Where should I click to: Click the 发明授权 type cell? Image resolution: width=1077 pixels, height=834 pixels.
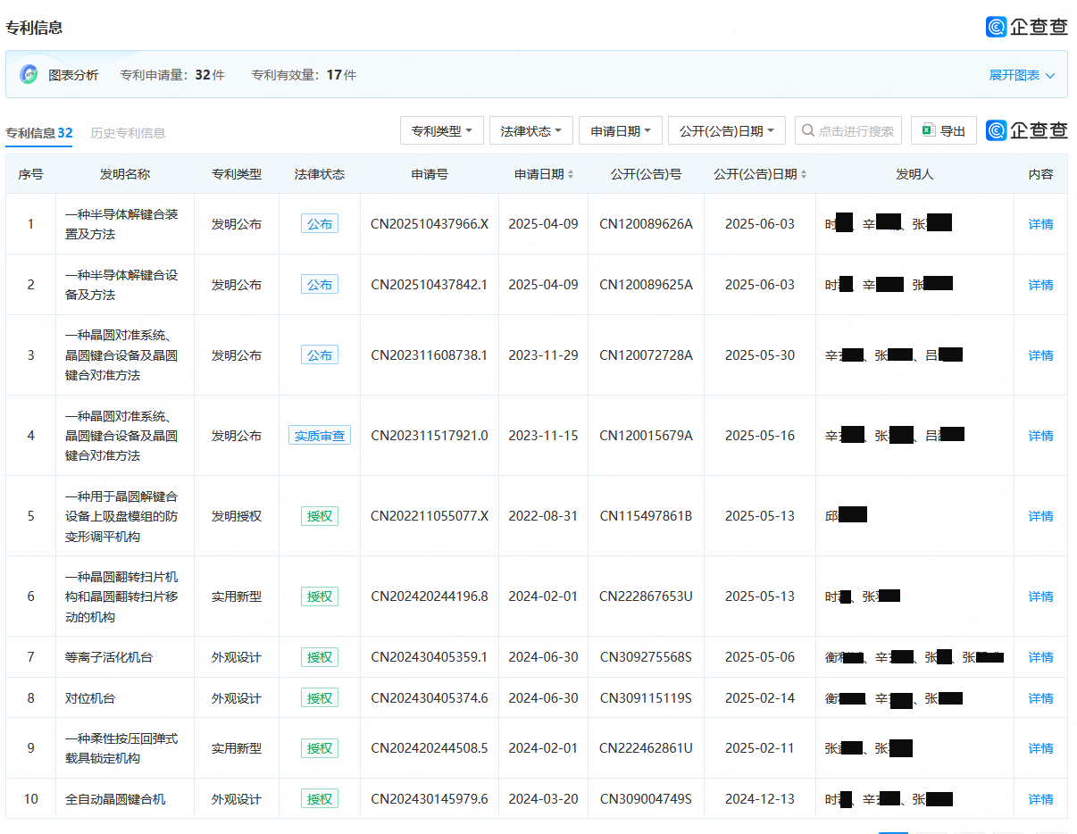tap(237, 516)
